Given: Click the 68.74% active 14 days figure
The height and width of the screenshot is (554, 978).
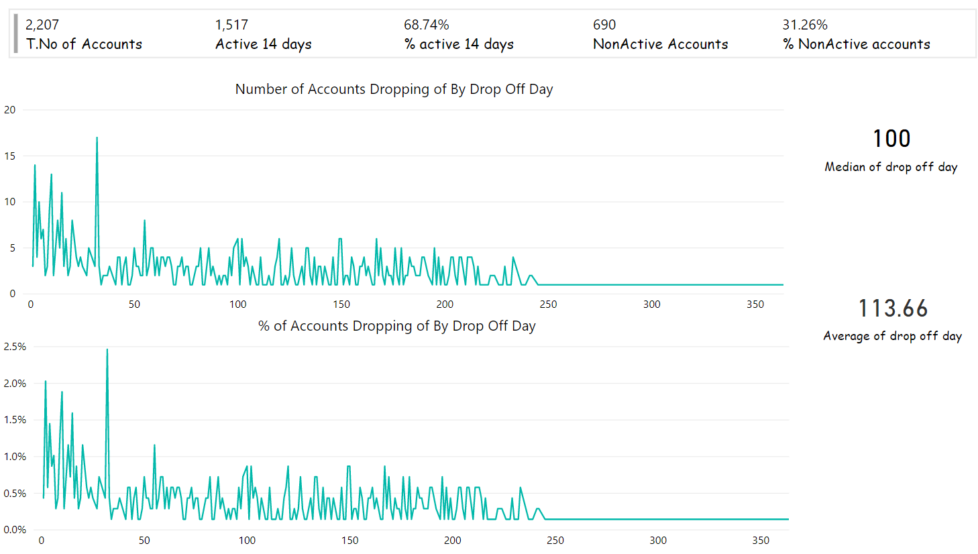Looking at the screenshot, I should click(x=427, y=25).
